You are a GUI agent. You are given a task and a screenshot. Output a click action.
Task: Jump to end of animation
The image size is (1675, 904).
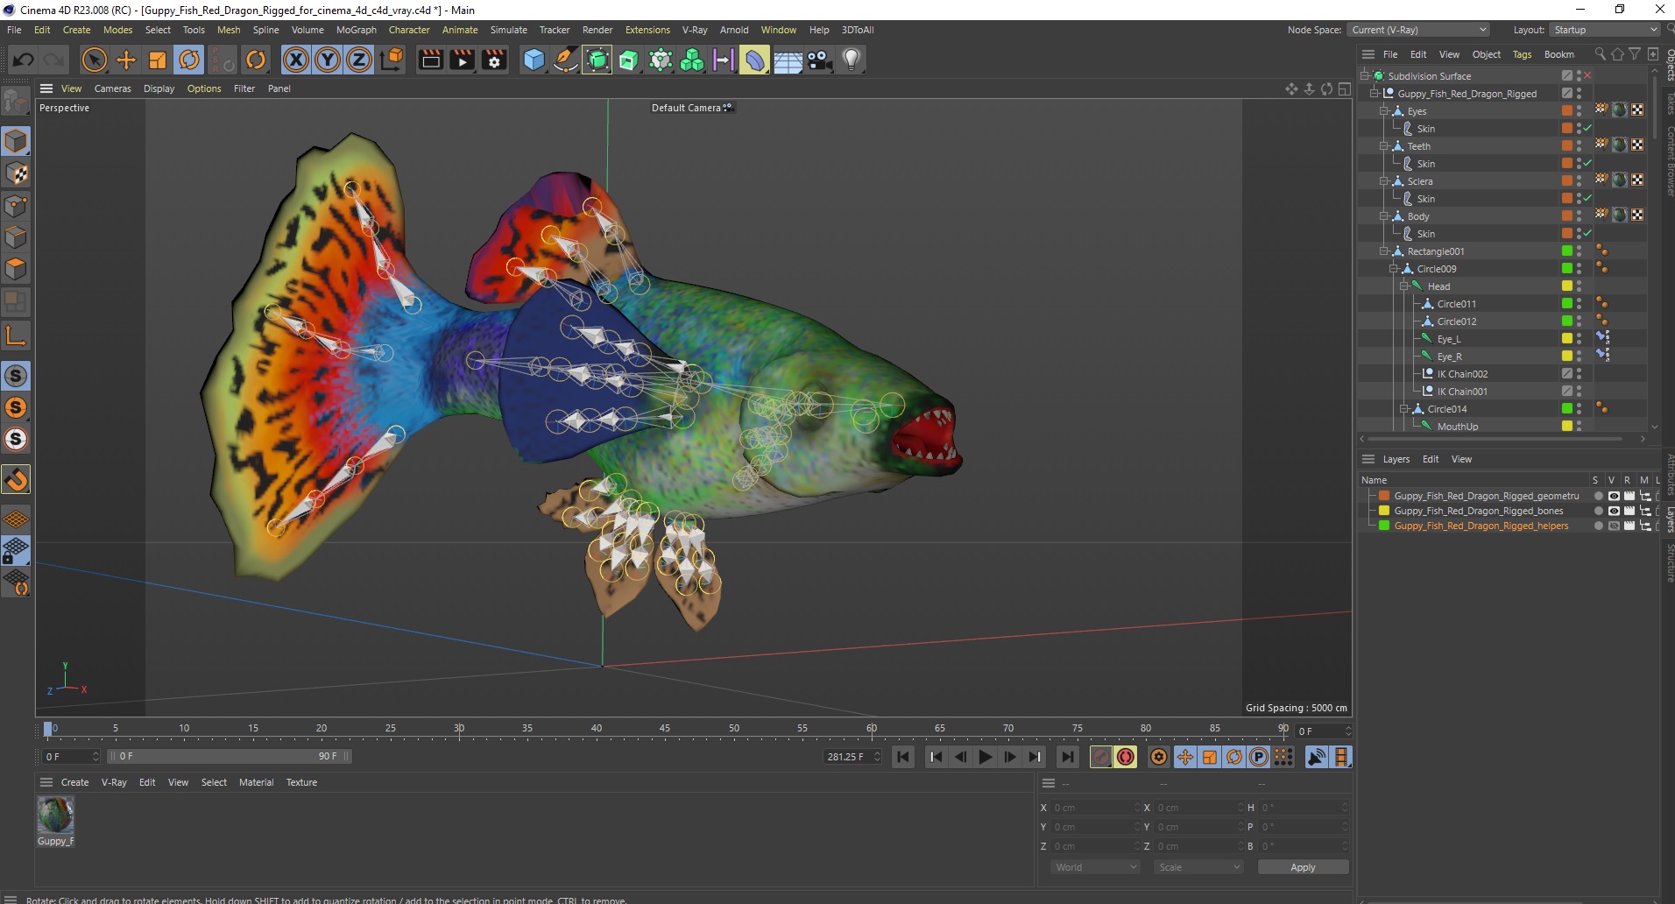tap(1068, 757)
